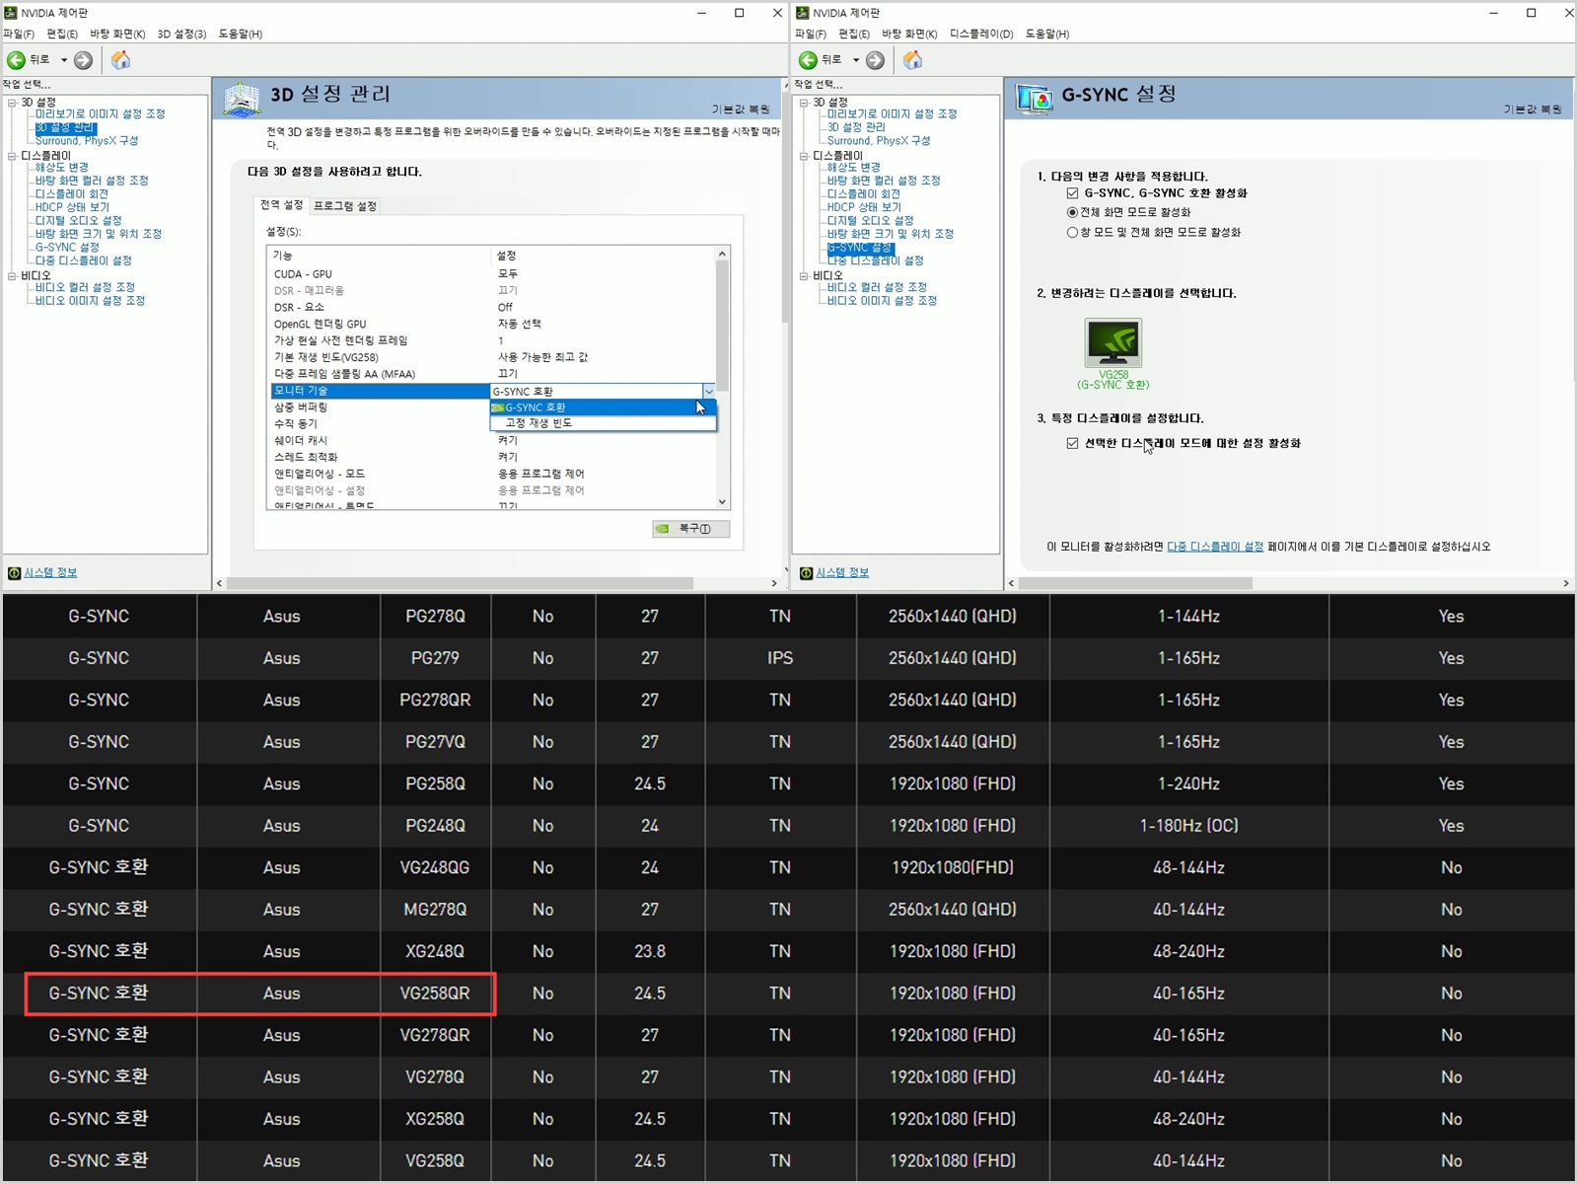Collapse 3D 설정 tree node in the G-SYNC 설정 window

tap(804, 103)
